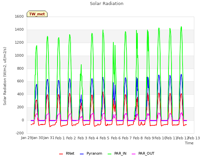
Task: Click the 0 y-axis tick label
Action: click(x=23, y=120)
